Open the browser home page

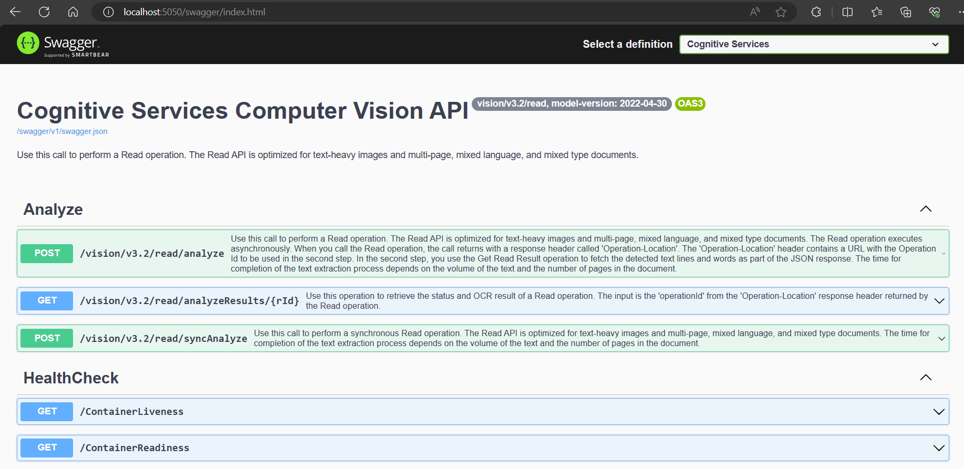coord(73,12)
